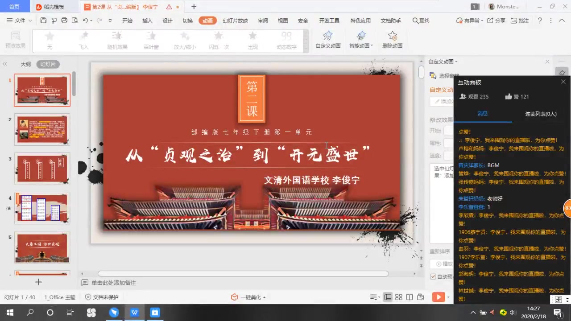
Task: Click 预览效果 preview effect icon
Action: 15,40
